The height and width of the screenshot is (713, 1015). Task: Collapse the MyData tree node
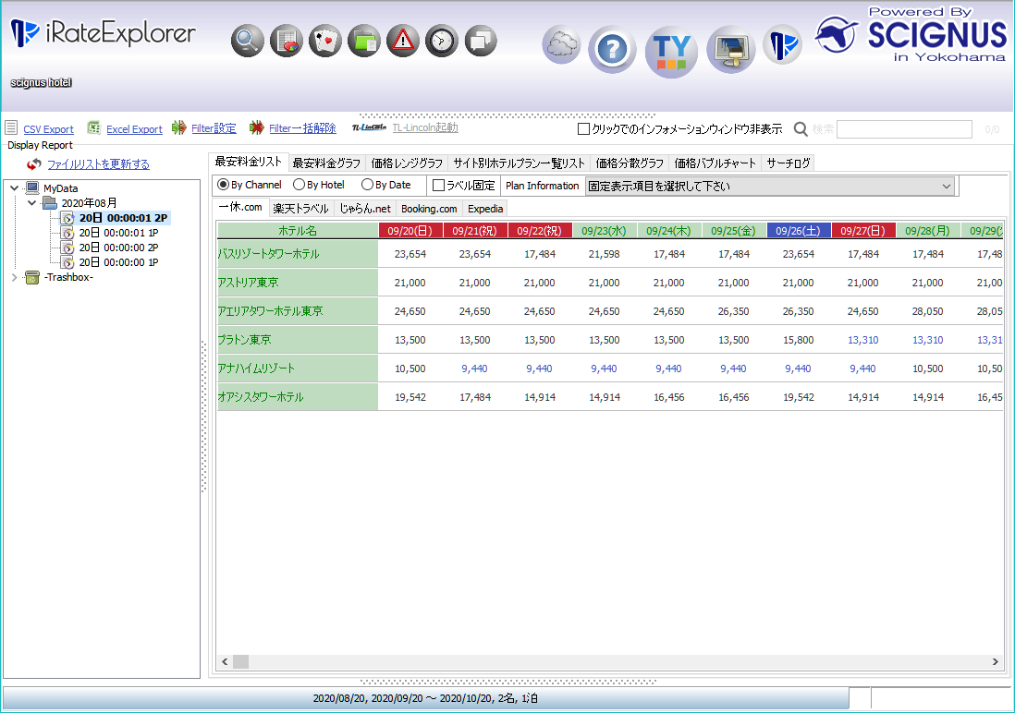click(14, 188)
